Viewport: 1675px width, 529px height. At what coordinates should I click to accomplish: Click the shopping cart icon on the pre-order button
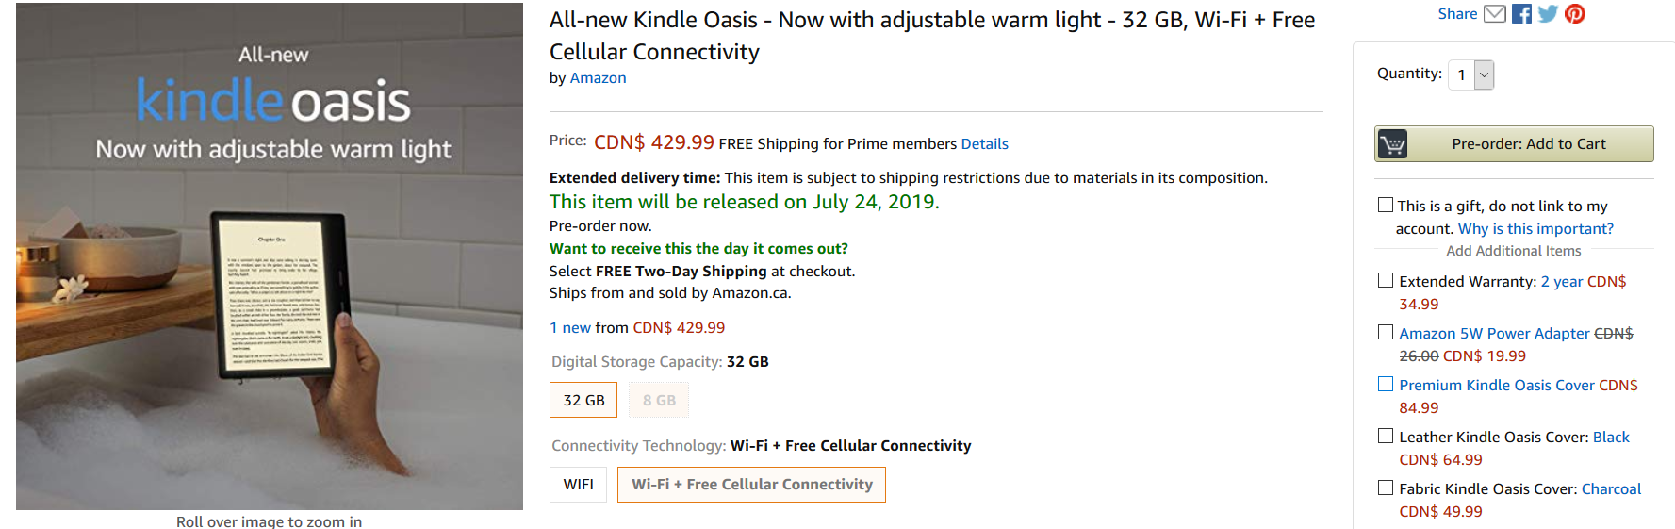point(1392,144)
